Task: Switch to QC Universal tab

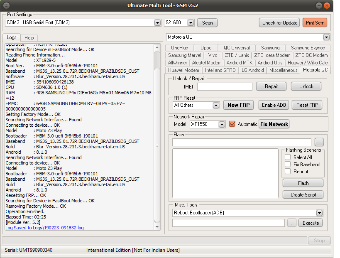Action: (x=237, y=48)
